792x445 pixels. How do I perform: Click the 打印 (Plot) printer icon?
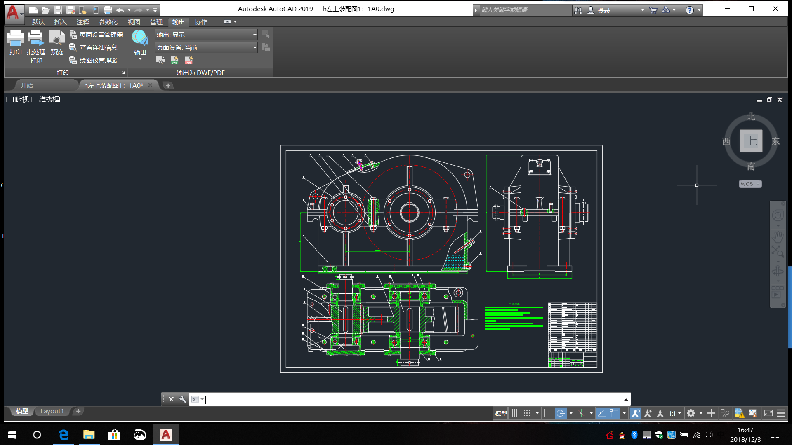pyautogui.click(x=15, y=38)
